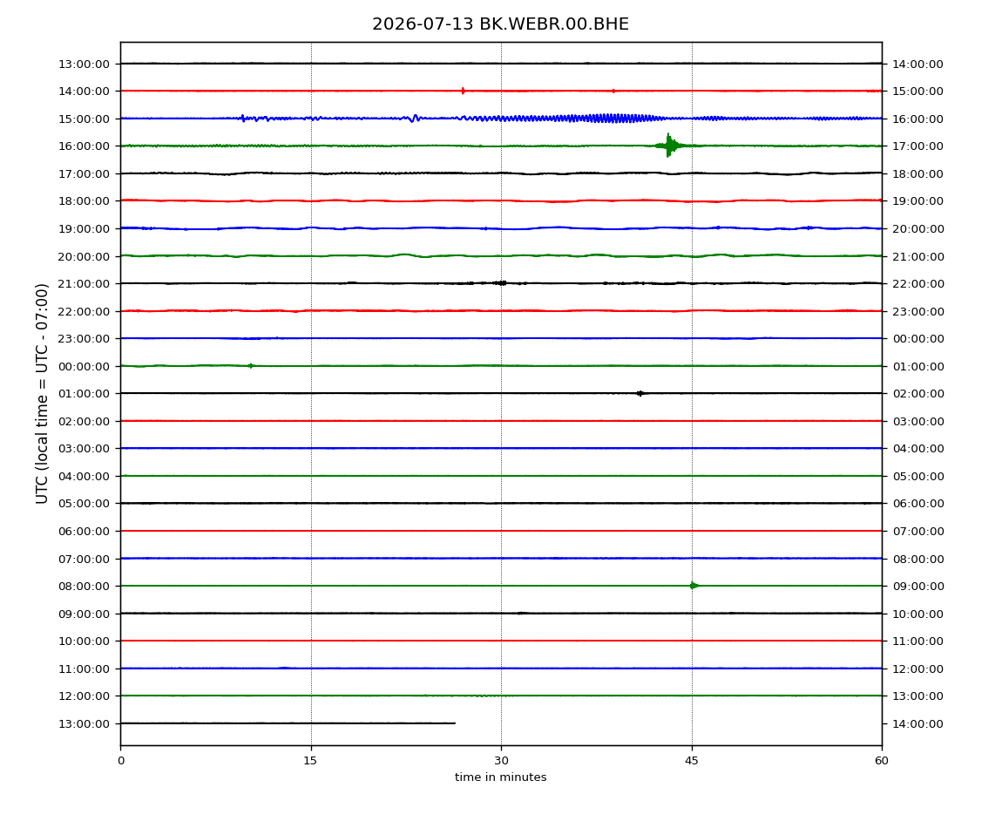Click the end of the final 13:00:00 partial trace
1002x828 pixels.
click(x=454, y=723)
